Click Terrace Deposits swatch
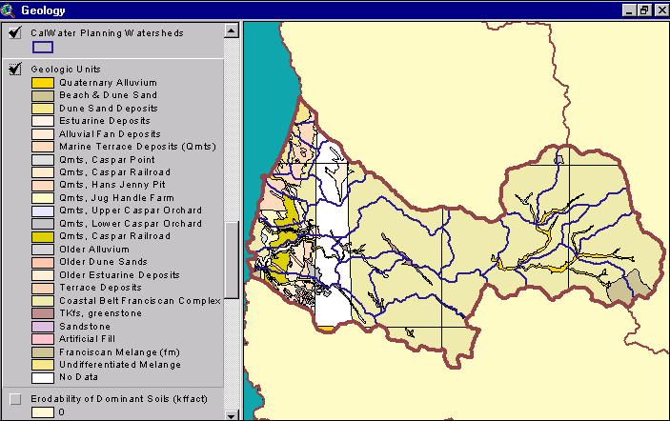 point(43,289)
